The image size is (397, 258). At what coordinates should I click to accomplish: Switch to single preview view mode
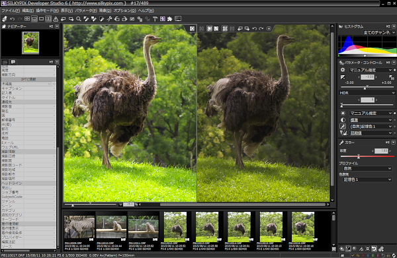(x=41, y=19)
